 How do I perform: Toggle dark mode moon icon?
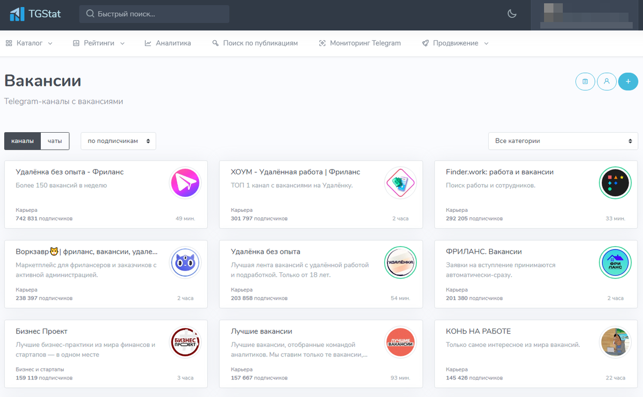point(512,14)
